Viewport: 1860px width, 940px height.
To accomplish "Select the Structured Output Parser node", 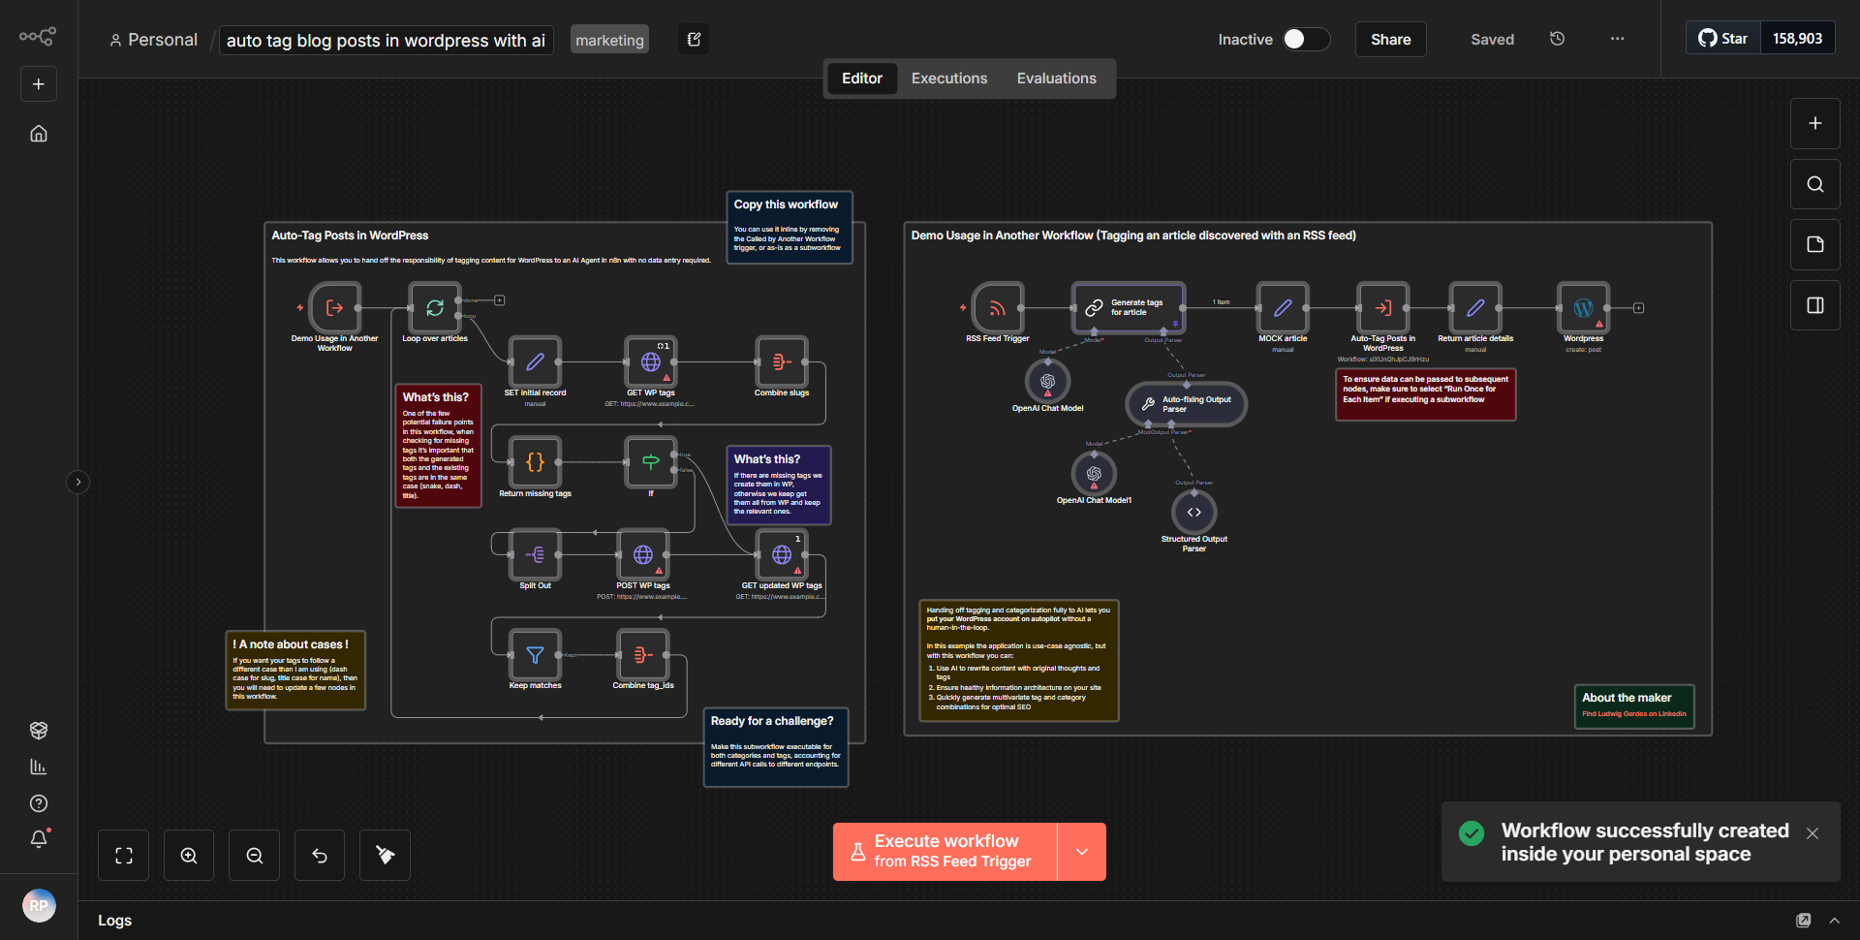I will (1193, 512).
